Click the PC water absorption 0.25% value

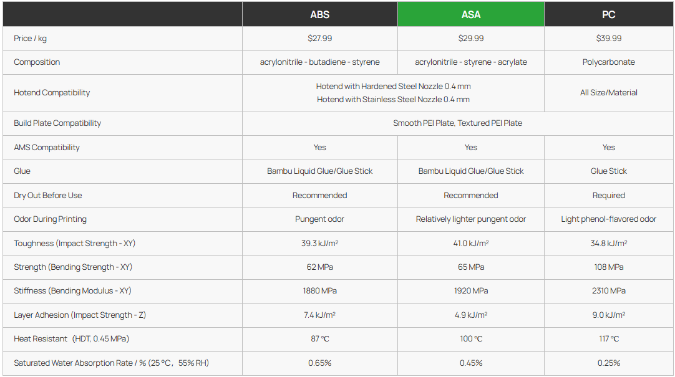(x=609, y=363)
